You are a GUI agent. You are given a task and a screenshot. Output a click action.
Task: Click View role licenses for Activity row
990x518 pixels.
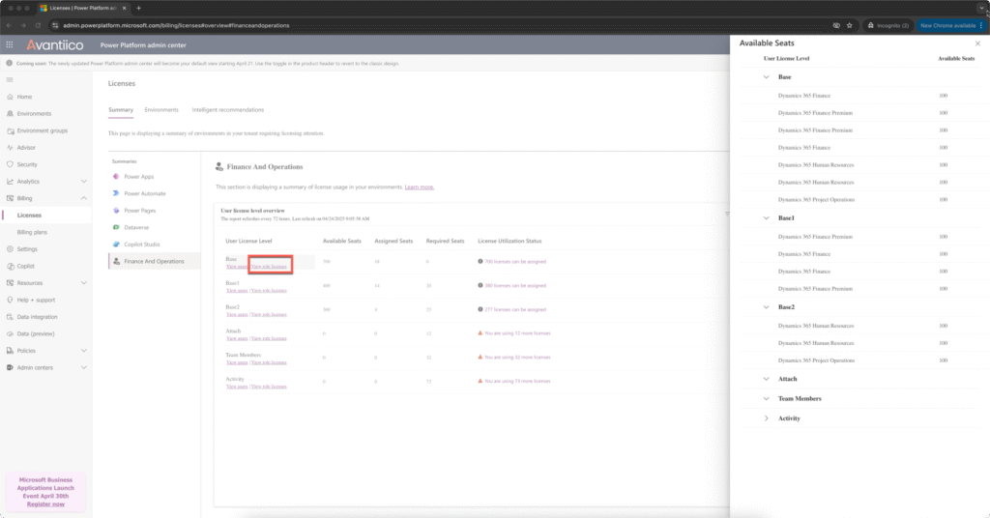click(269, 387)
